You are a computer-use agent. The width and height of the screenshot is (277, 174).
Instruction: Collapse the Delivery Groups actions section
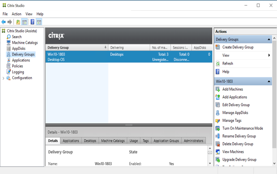point(269,39)
